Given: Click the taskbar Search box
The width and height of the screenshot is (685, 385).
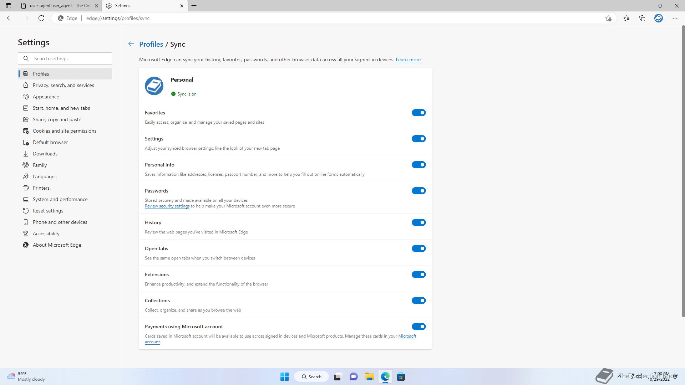Looking at the screenshot, I should [311, 376].
